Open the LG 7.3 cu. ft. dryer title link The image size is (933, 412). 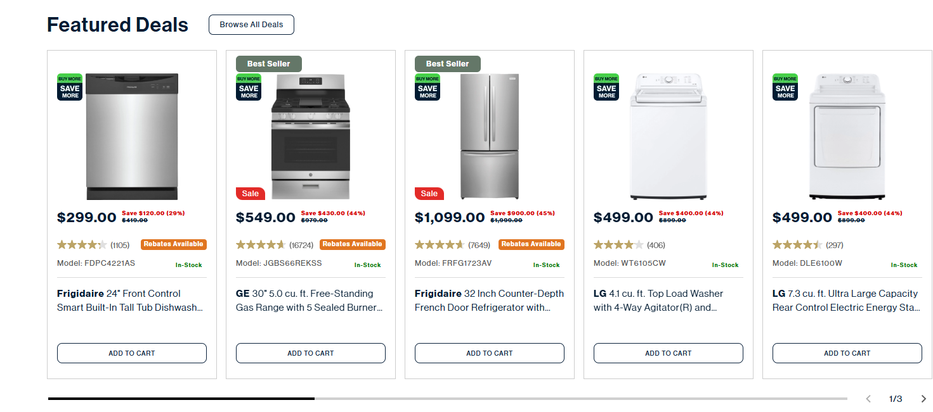click(x=847, y=301)
